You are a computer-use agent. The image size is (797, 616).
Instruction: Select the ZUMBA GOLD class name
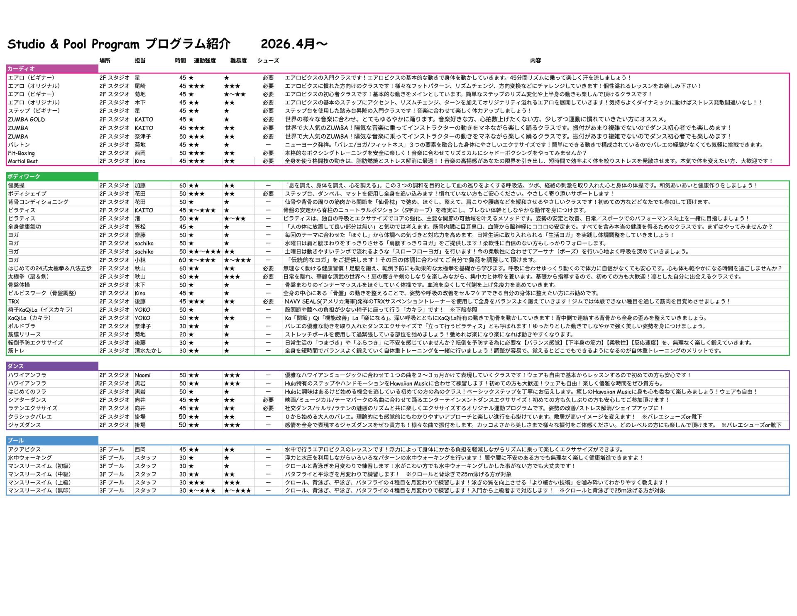coord(26,120)
